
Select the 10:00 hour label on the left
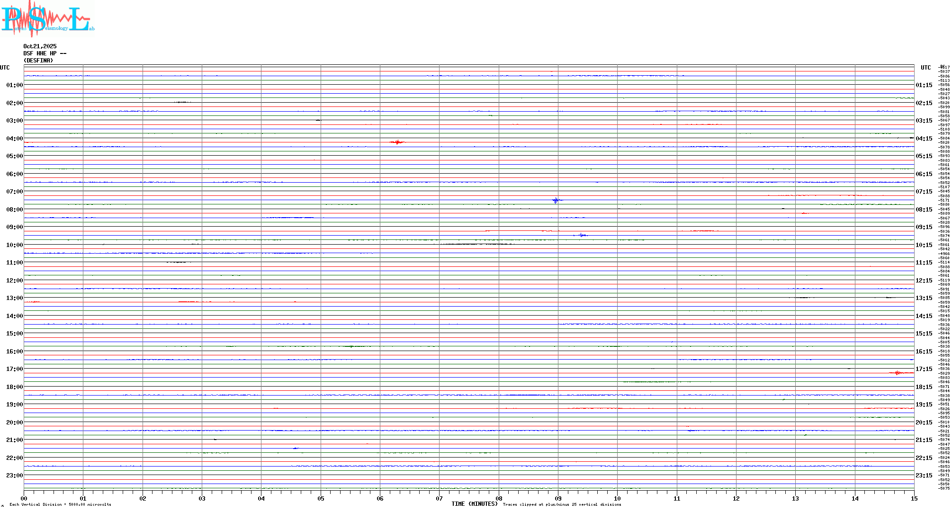point(14,245)
